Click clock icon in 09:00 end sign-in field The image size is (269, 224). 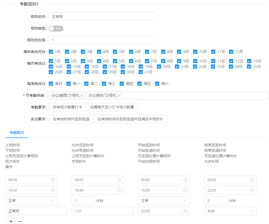point(252,180)
